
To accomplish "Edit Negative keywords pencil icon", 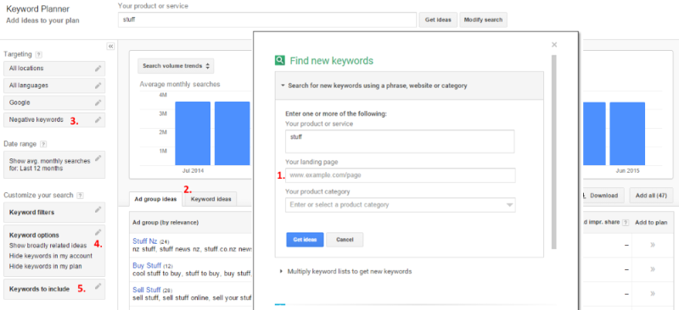I will [98, 119].
